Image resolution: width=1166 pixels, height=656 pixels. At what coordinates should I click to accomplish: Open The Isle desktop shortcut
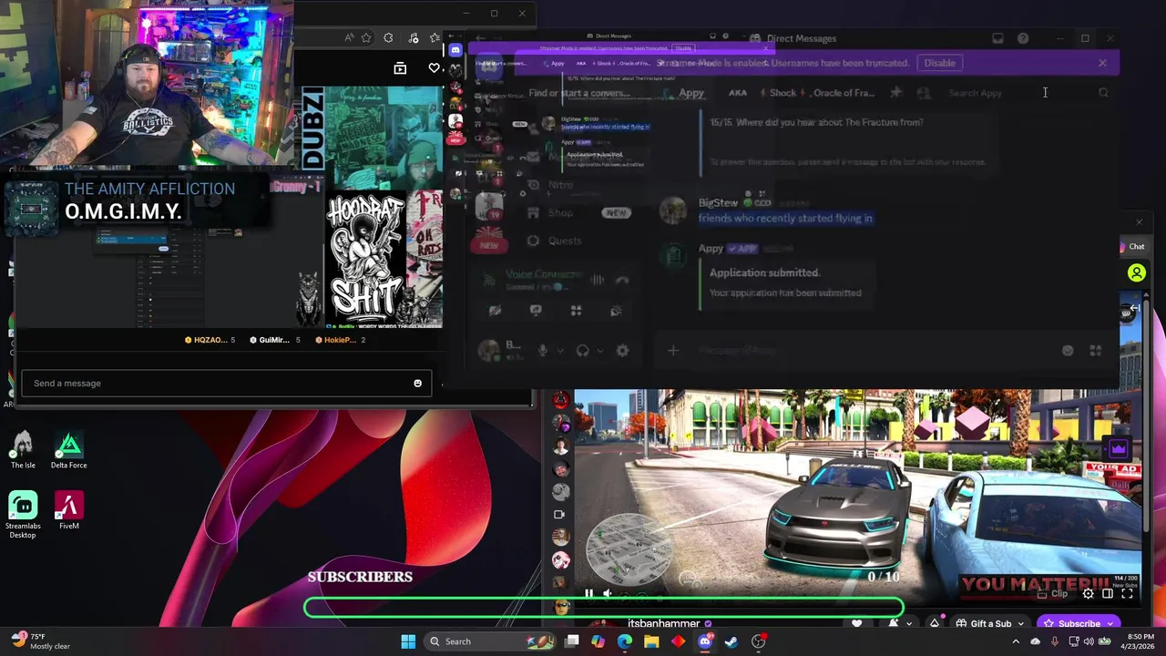coord(23,450)
